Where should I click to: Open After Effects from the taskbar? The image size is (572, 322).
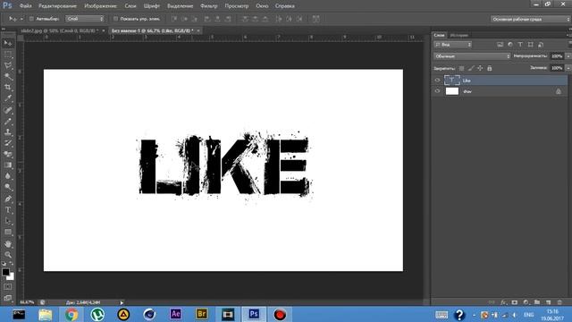tap(175, 314)
